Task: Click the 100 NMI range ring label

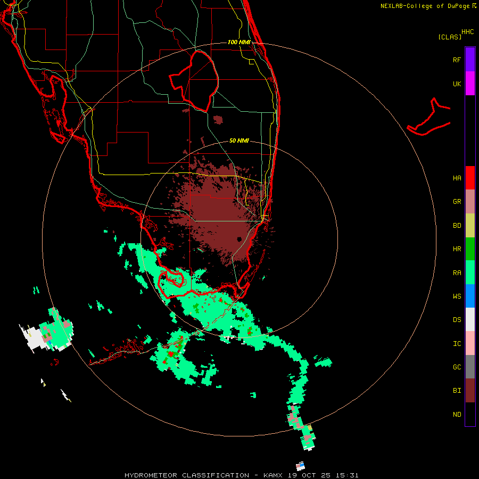Action: pos(239,42)
